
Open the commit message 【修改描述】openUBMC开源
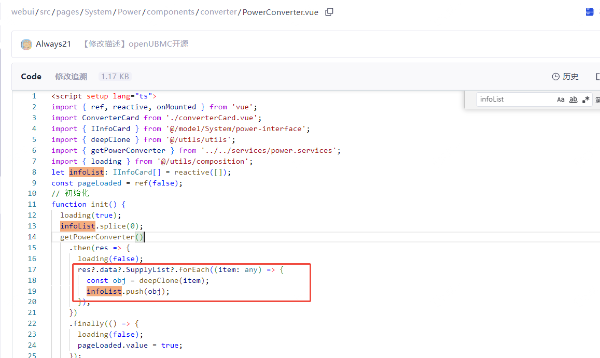pyautogui.click(x=135, y=44)
